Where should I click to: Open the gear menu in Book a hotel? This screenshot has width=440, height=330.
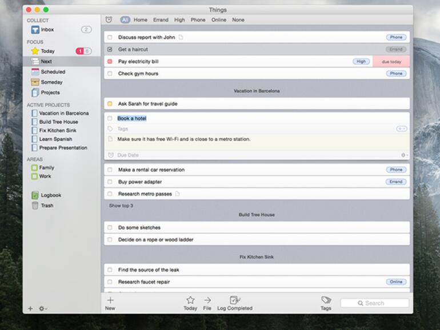click(x=403, y=155)
